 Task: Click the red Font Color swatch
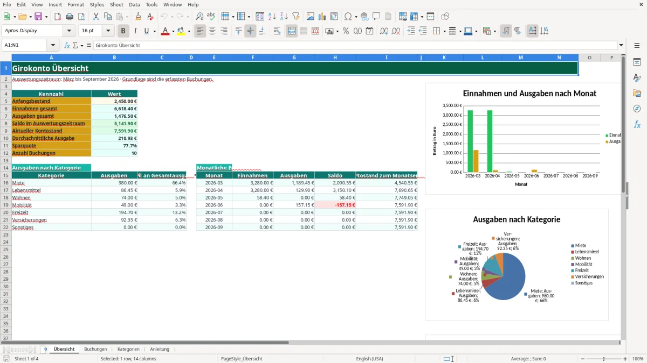[166, 31]
